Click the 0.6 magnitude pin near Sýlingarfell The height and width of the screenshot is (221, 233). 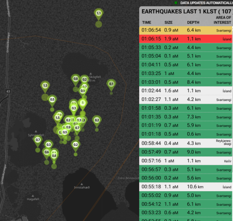(x=47, y=152)
